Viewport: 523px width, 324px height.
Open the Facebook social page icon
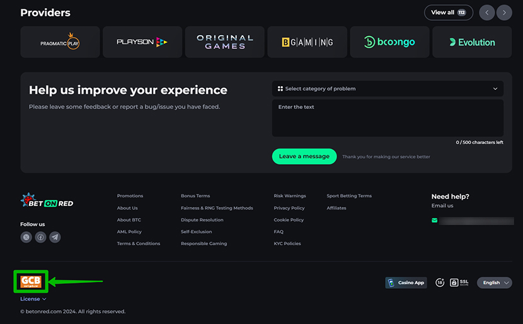tap(40, 237)
